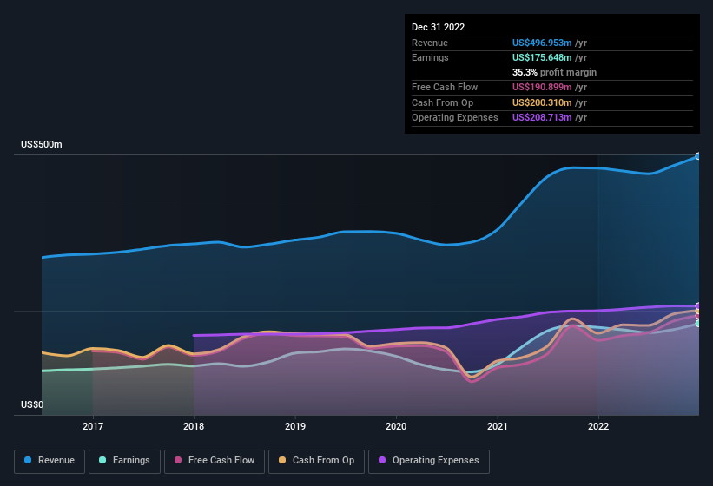The width and height of the screenshot is (713, 486).
Task: Toggle the Cash From Op legend button
Action: click(x=316, y=461)
